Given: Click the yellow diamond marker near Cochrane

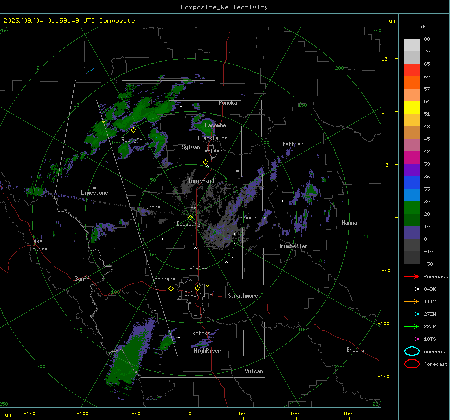Looking at the screenshot, I should tap(171, 289).
